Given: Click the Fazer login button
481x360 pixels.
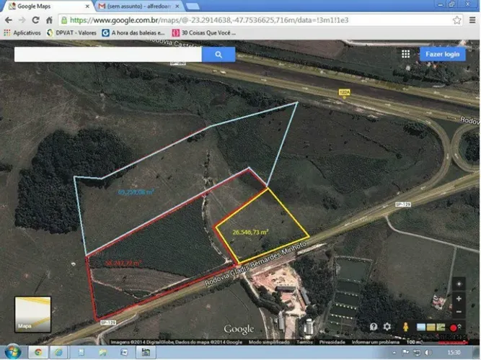Looking at the screenshot, I should point(442,54).
